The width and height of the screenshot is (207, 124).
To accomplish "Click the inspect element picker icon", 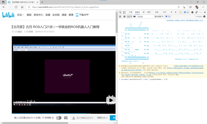I will pos(120,12).
